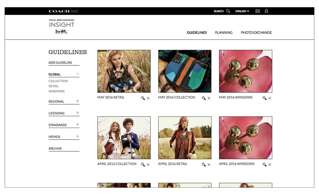319x195 pixels.
Task: Click the Insight visual merchandising title
Action: (62, 24)
